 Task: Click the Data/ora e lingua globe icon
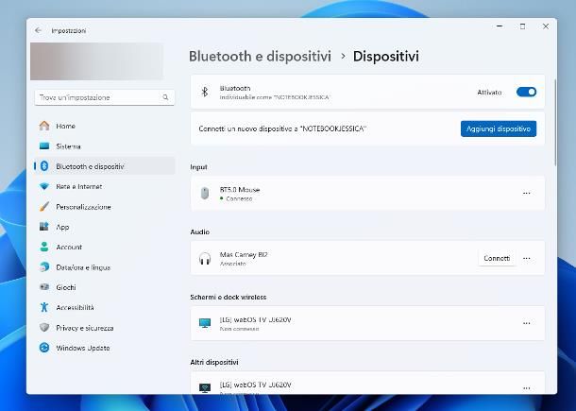(44, 267)
